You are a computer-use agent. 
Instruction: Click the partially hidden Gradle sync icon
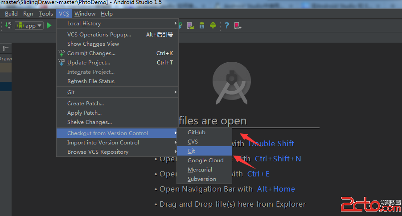(180, 25)
